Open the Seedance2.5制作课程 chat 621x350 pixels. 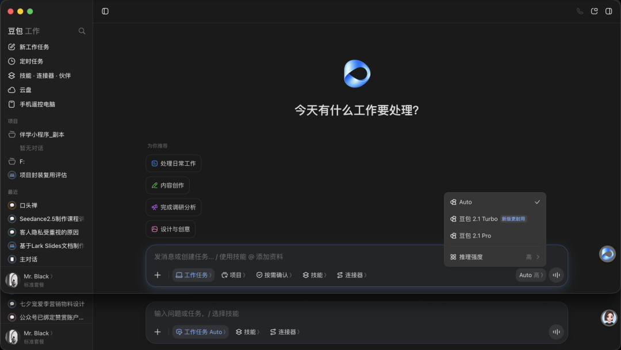[x=47, y=219]
